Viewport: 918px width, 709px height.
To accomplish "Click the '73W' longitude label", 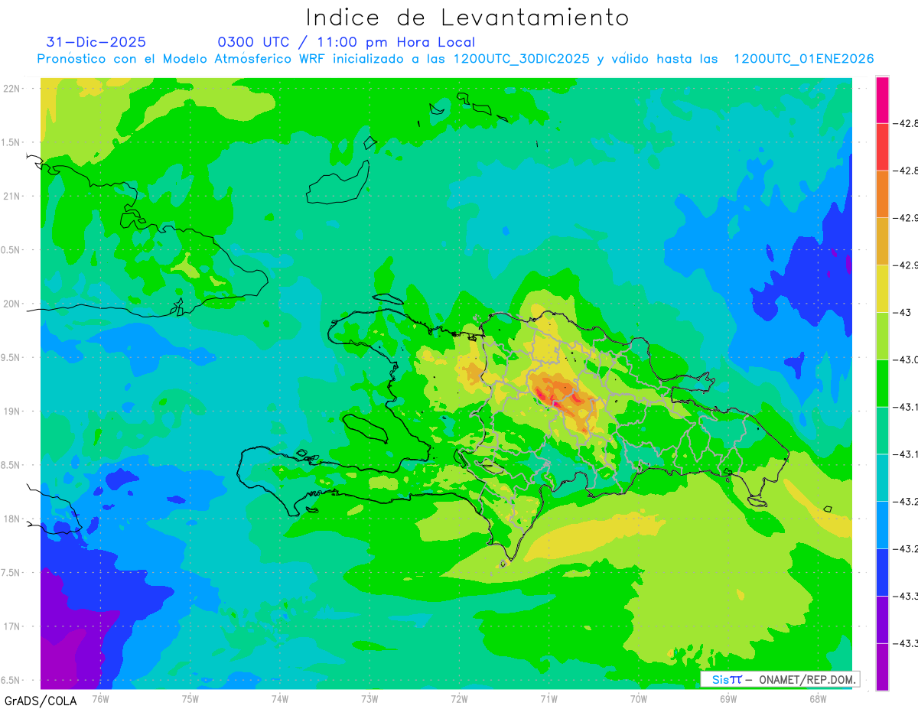I will coord(369,698).
